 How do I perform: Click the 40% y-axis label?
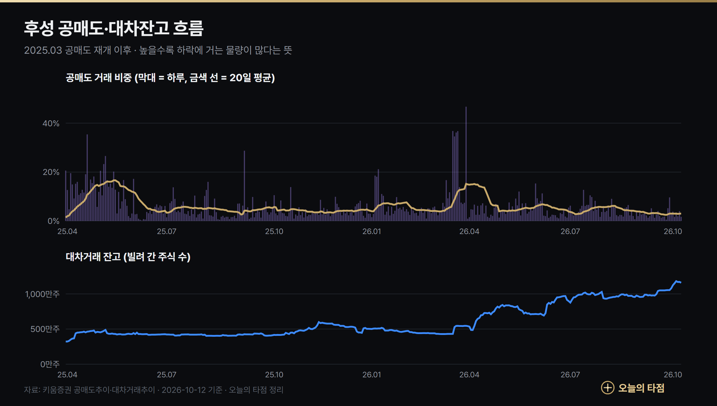tap(51, 123)
